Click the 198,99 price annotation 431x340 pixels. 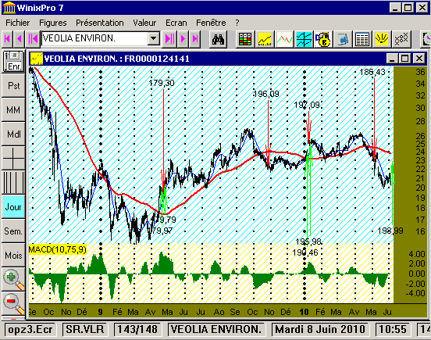(x=390, y=231)
